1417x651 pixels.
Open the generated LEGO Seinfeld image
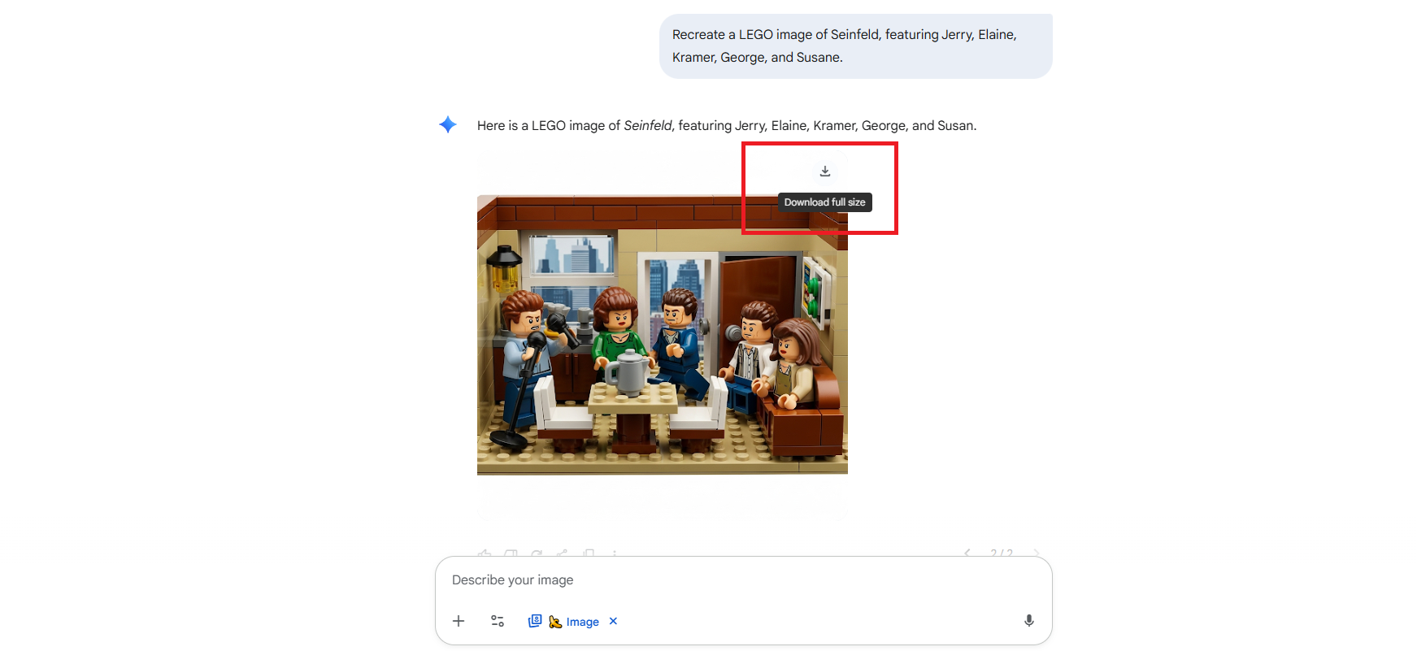point(663,334)
